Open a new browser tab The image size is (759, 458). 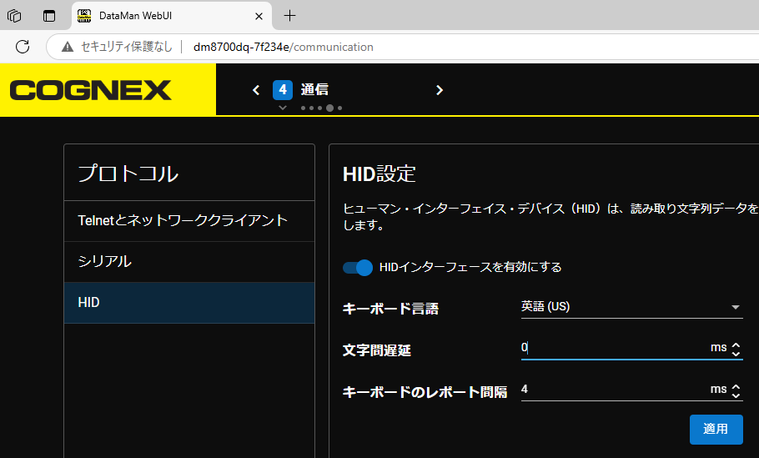289,16
